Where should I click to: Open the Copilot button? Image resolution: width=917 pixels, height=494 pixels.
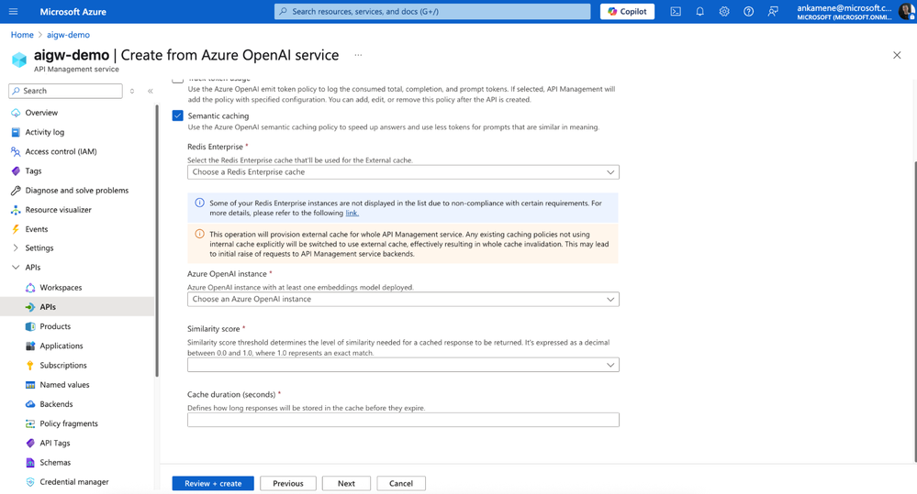(x=627, y=11)
